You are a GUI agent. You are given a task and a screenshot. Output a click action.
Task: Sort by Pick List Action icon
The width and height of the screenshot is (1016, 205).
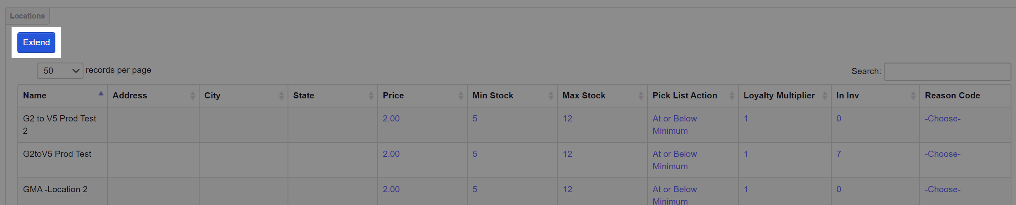(x=732, y=96)
